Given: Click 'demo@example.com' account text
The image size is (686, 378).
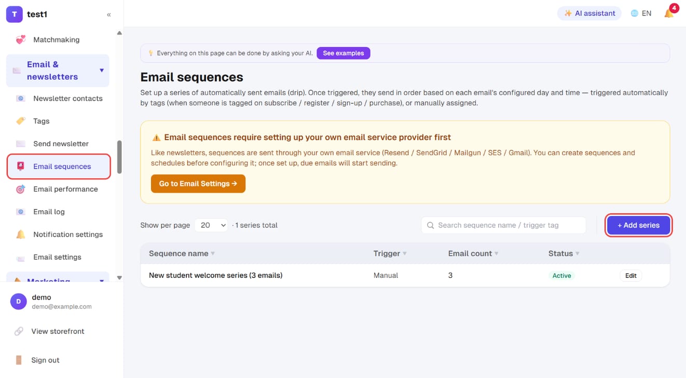Looking at the screenshot, I should (x=62, y=306).
